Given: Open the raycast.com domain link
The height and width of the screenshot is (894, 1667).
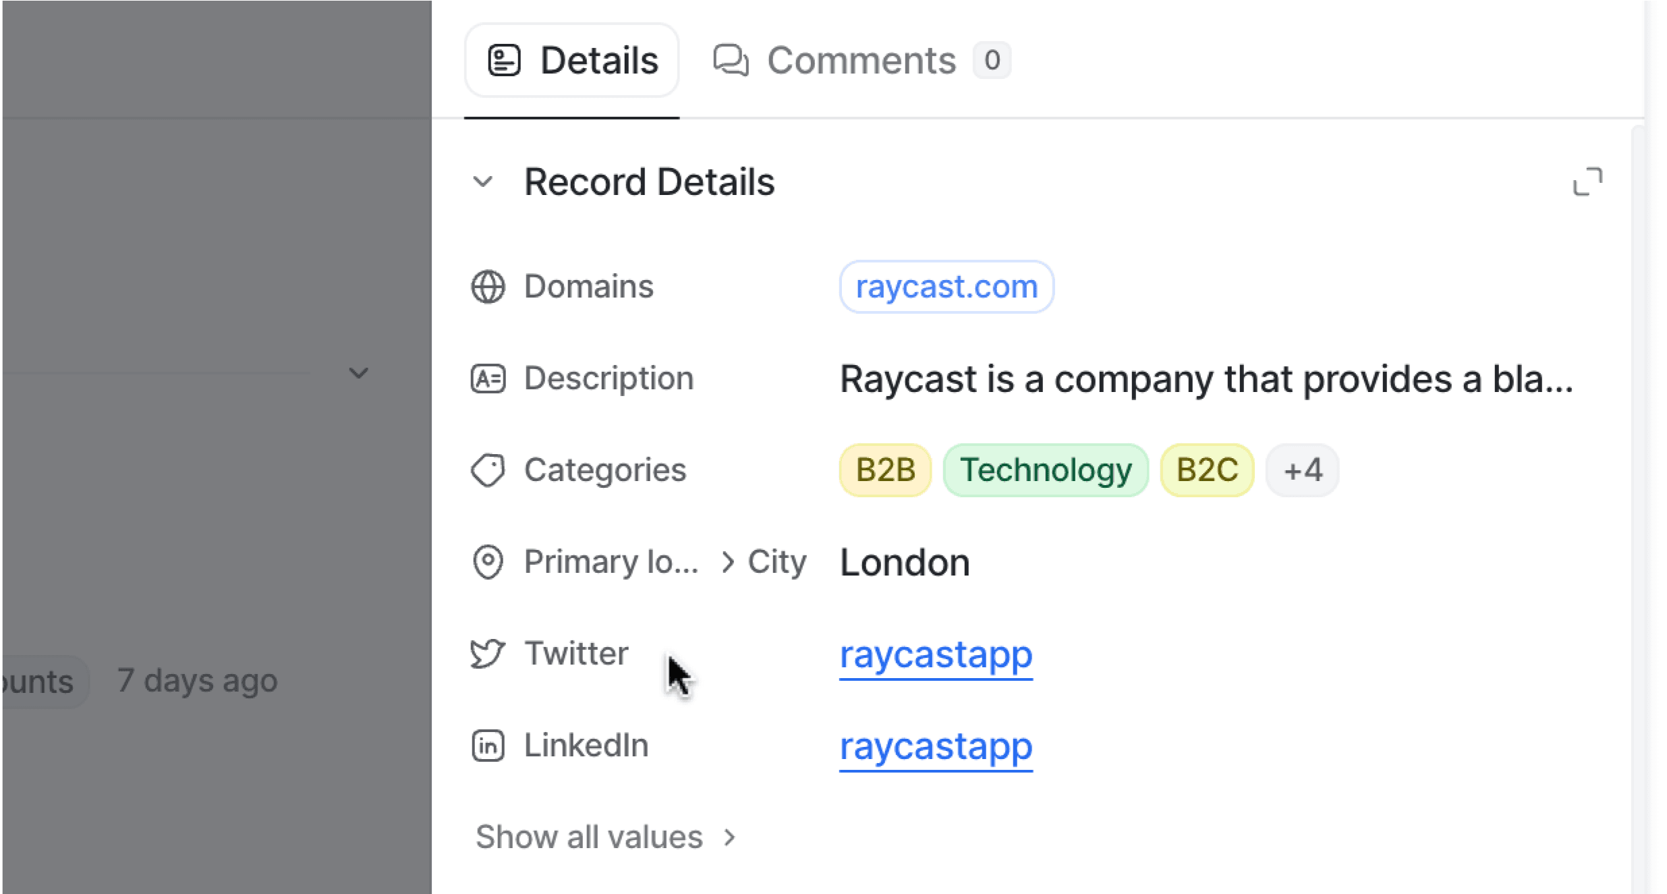Looking at the screenshot, I should pos(946,287).
